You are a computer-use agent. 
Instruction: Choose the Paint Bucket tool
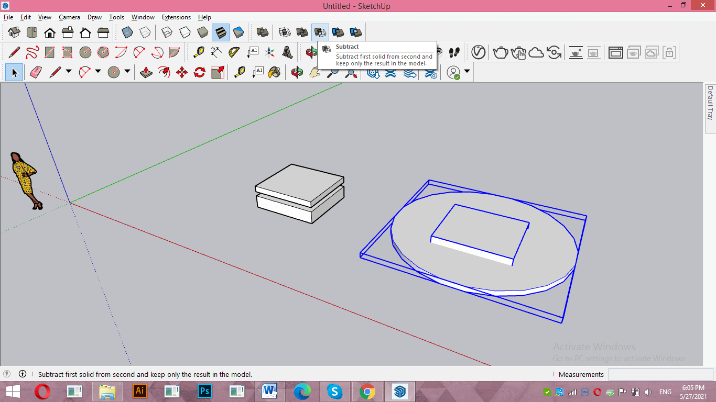point(274,72)
